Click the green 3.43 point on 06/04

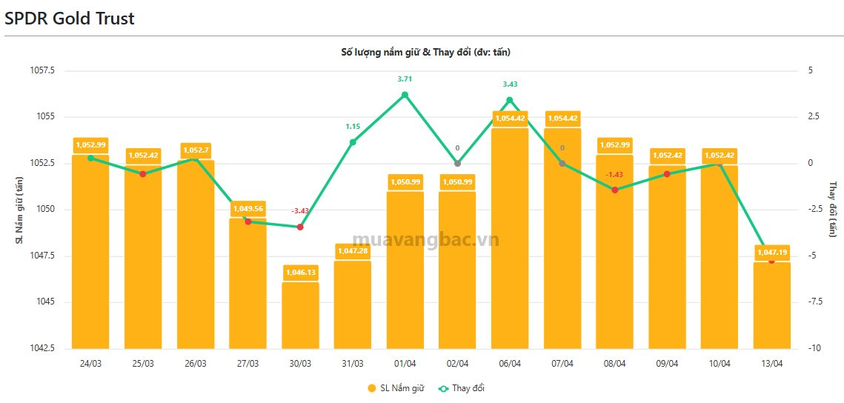point(510,100)
